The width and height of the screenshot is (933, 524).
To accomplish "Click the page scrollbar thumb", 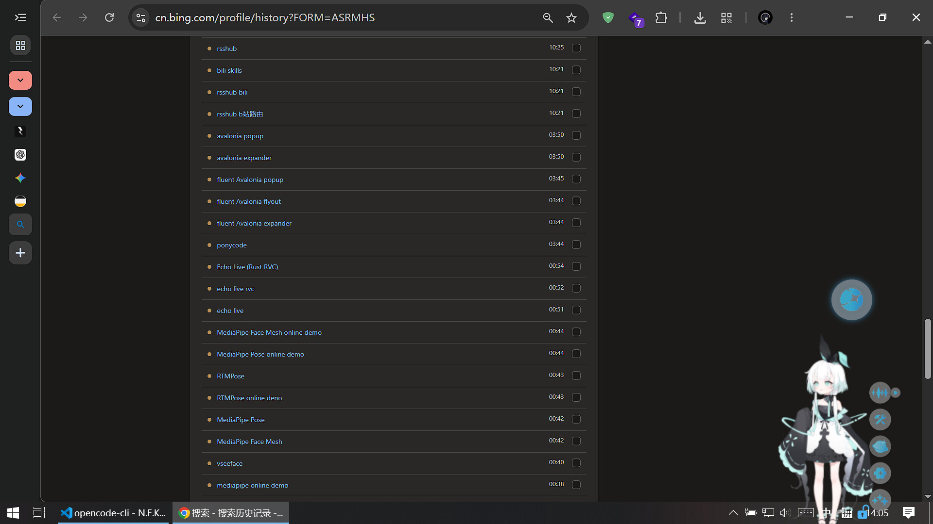I will 928,348.
